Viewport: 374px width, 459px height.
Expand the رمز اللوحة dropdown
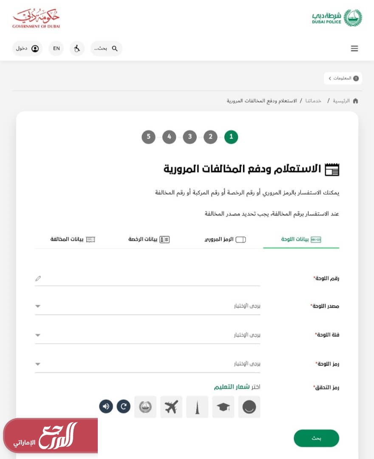click(x=147, y=364)
